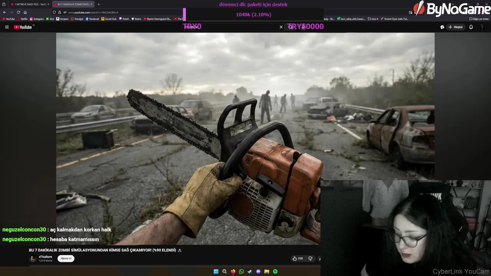Open File Explorer from the taskbar
The height and width of the screenshot is (276, 491).
click(267, 271)
